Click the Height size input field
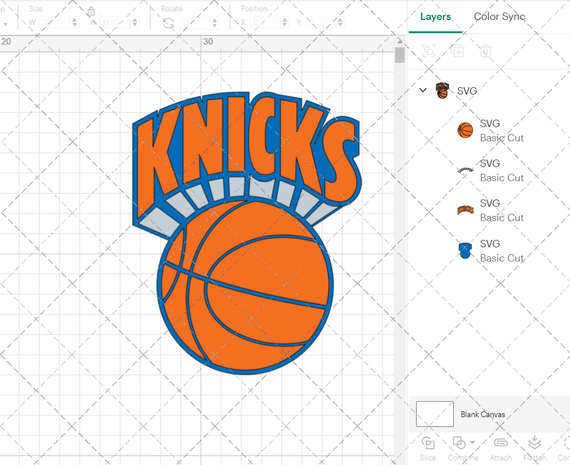570x465 pixels. tap(115, 23)
